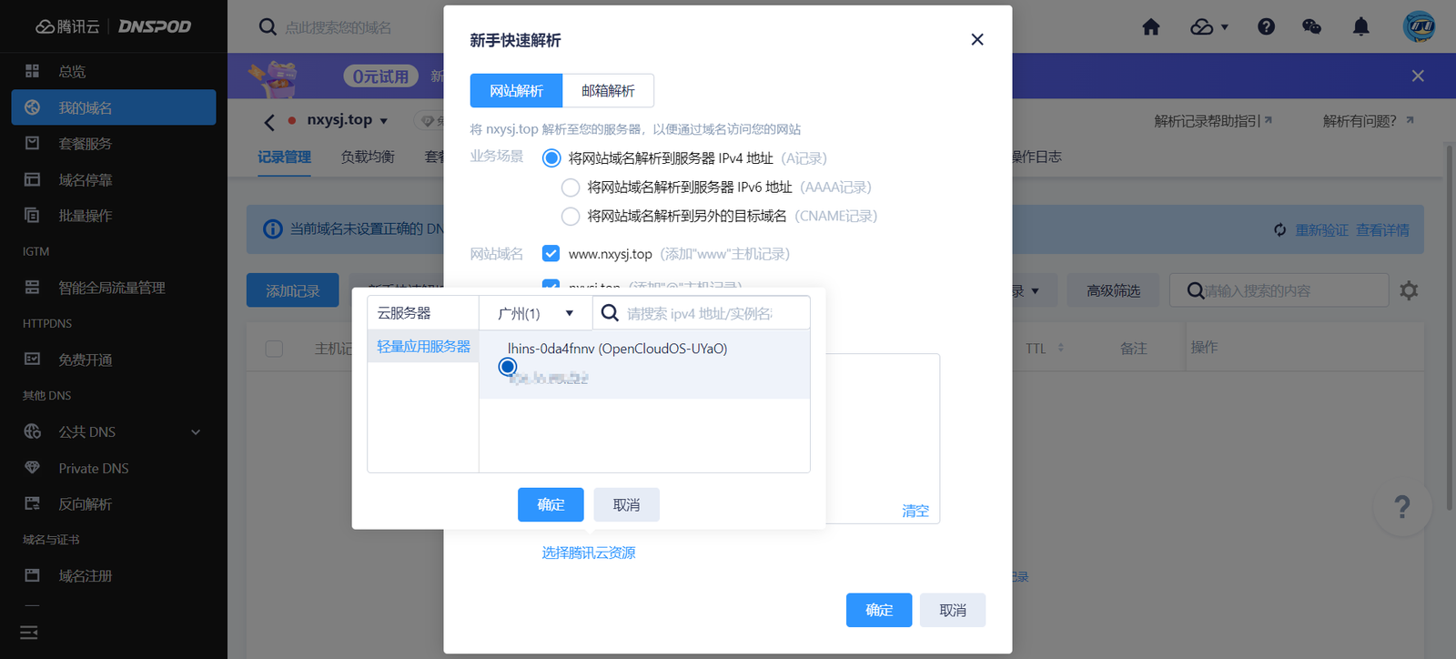Image resolution: width=1456 pixels, height=659 pixels.
Task: Select IPv6 地址 (AAAA记录) radio option
Action: pos(571,188)
